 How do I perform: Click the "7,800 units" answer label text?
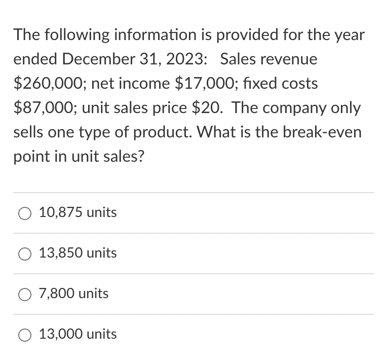coord(73,294)
